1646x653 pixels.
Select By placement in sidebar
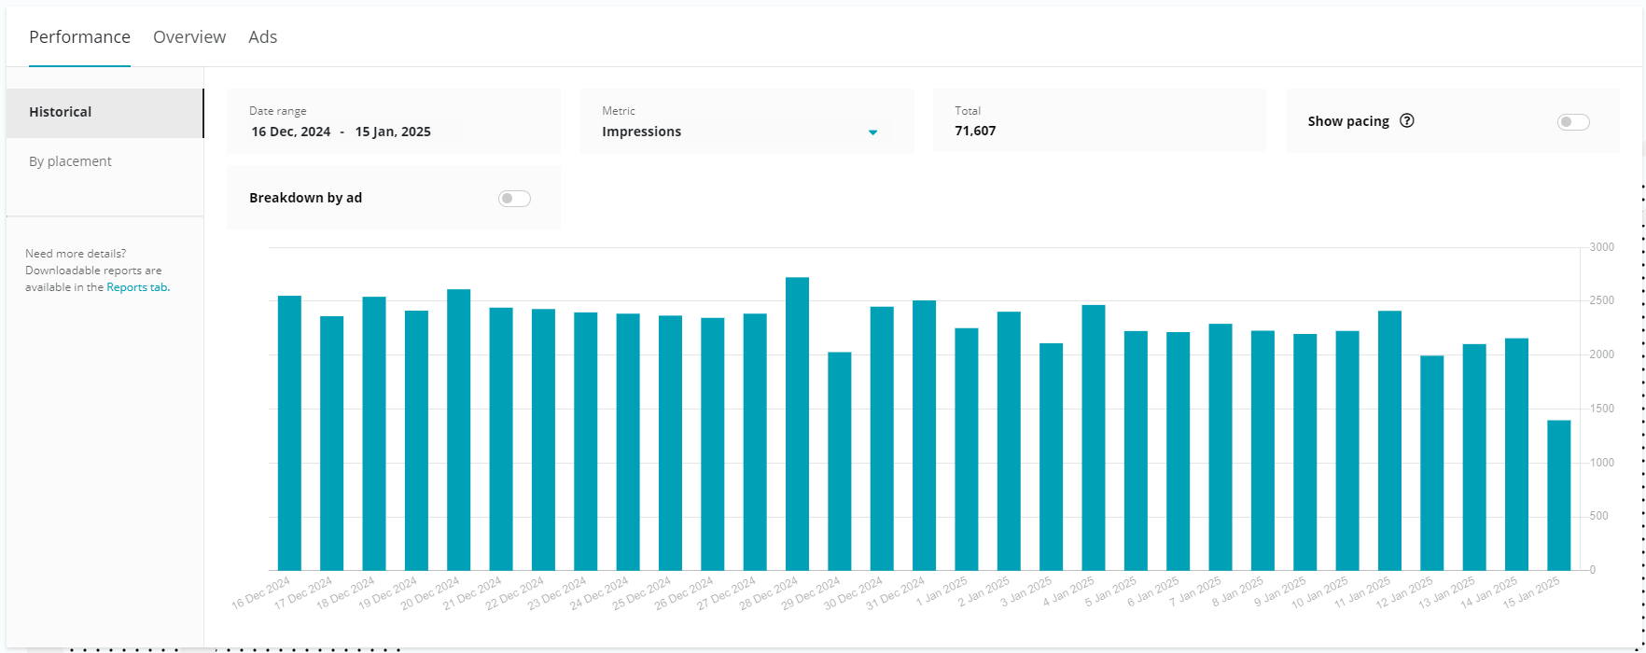(70, 161)
